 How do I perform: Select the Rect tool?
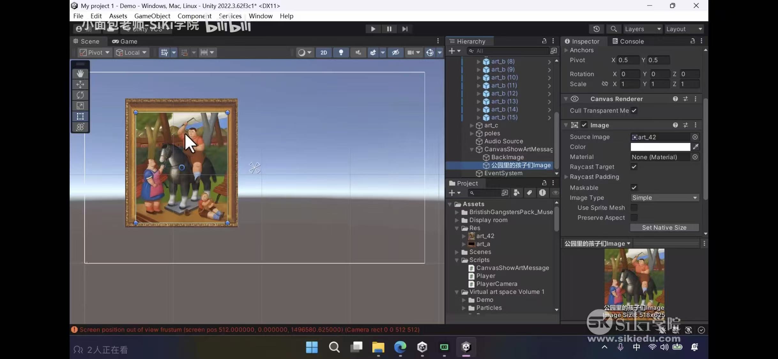80,116
